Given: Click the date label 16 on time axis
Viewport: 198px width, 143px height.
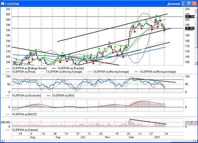Looking at the screenshot, I should [x=44, y=134].
